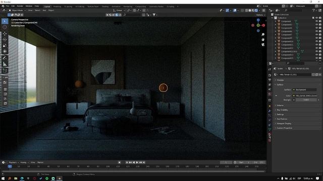
Task: Click the Marker button in timeline
Action: [40, 162]
